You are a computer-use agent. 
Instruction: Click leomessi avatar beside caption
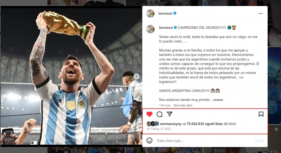click(x=151, y=29)
